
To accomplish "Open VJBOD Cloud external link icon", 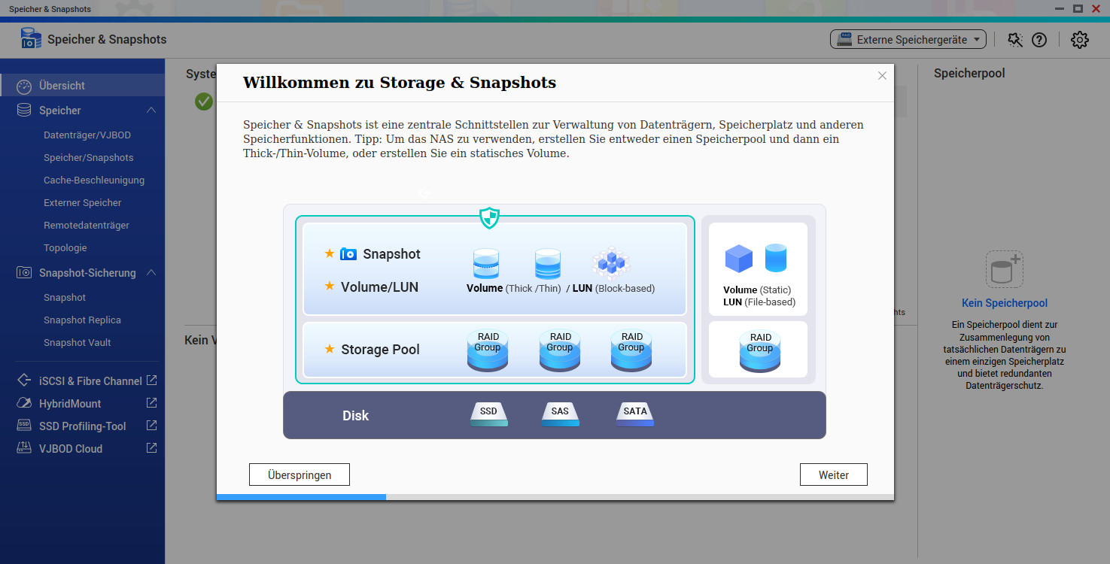I will coord(151,448).
